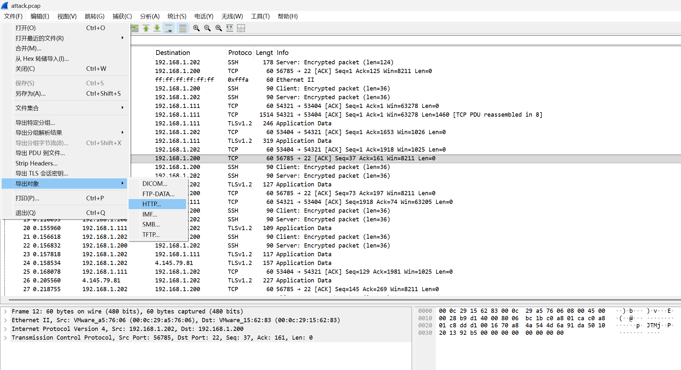Viewport: 681px width, 370px height.
Task: Click the reset layout panes icon
Action: point(241,28)
